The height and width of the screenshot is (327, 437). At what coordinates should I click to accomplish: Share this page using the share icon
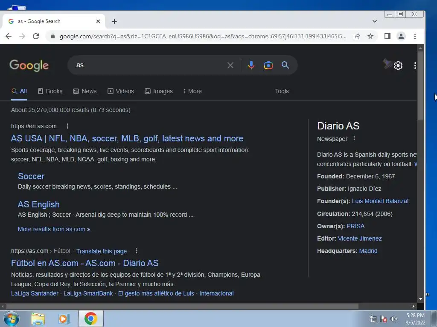pos(357,36)
